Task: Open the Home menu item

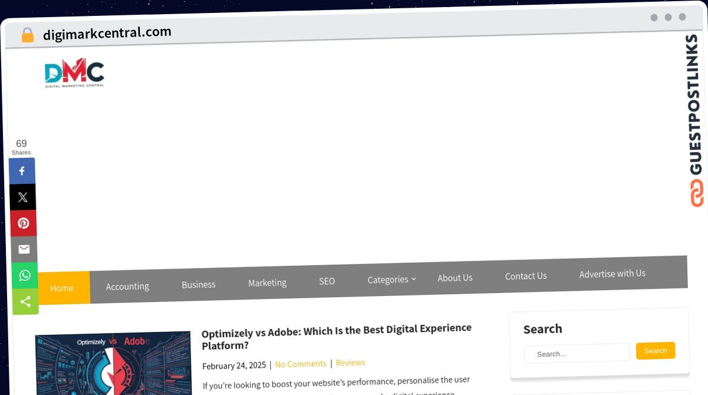Action: click(61, 288)
